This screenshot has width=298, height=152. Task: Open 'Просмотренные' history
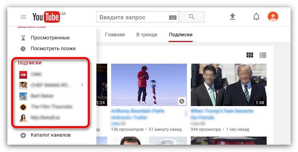point(50,38)
